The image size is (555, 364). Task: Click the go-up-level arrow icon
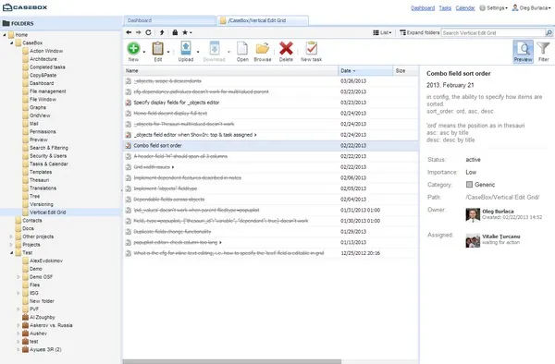click(x=162, y=32)
